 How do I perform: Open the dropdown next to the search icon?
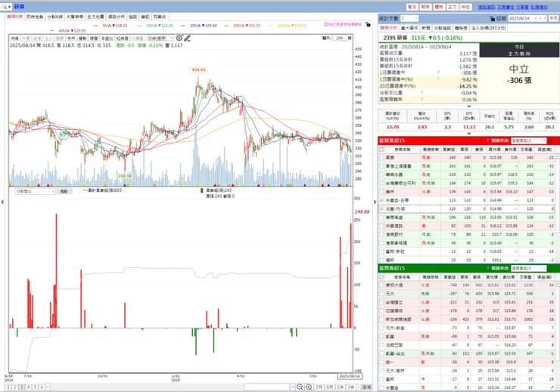10,7
